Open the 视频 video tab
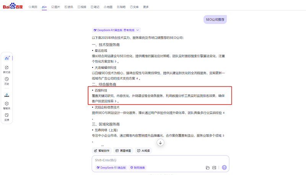Screen dimensions: 306x175 (82, 7)
